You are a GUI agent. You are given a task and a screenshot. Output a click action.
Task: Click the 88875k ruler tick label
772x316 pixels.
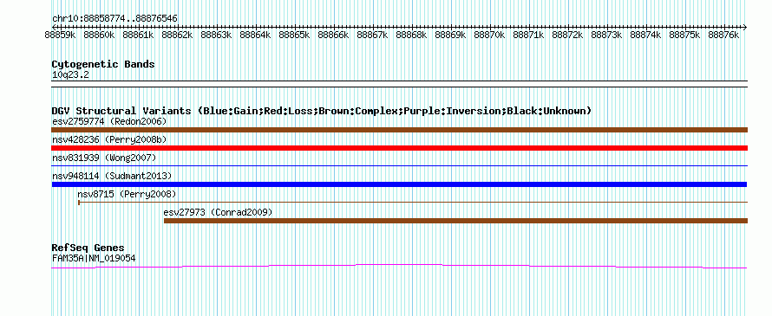click(x=685, y=35)
